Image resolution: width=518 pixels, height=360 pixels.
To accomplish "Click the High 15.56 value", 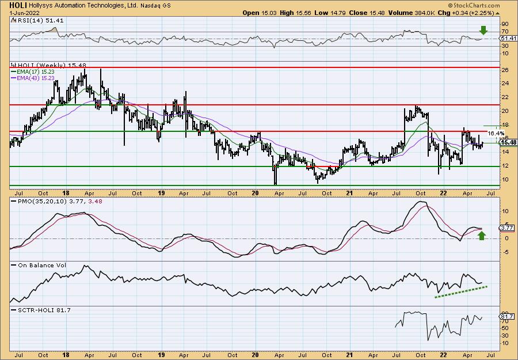I will pos(296,13).
